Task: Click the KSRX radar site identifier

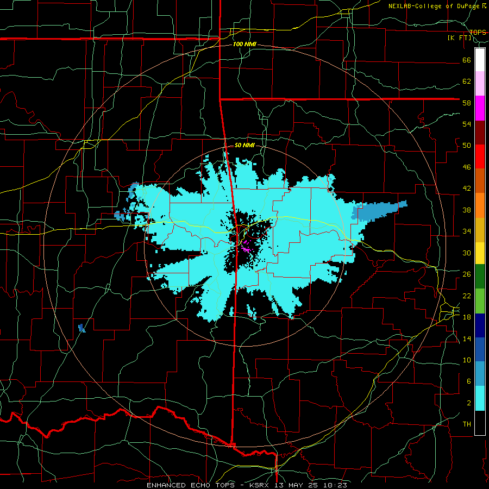Action: pos(260,485)
